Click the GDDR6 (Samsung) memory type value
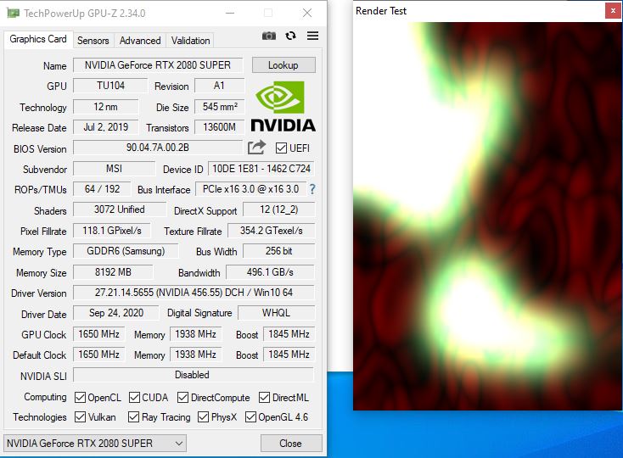The width and height of the screenshot is (623, 458). (126, 251)
